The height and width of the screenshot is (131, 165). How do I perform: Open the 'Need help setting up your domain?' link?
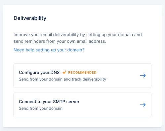pyautogui.click(x=49, y=50)
